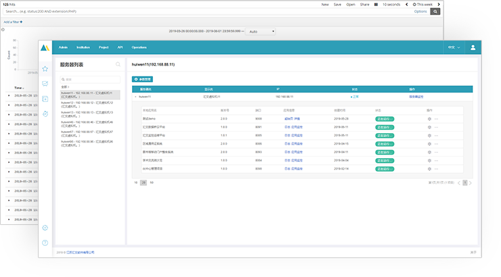Click the 服务器监控 link
This screenshot has height=277, width=501.
tap(416, 97)
